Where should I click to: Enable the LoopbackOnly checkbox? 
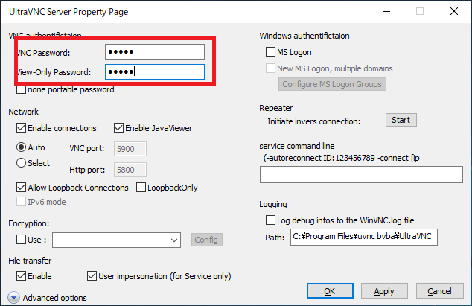[141, 188]
